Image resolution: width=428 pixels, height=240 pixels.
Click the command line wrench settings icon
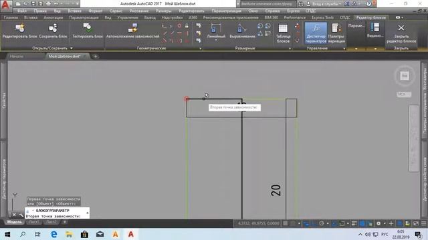(x=21, y=215)
